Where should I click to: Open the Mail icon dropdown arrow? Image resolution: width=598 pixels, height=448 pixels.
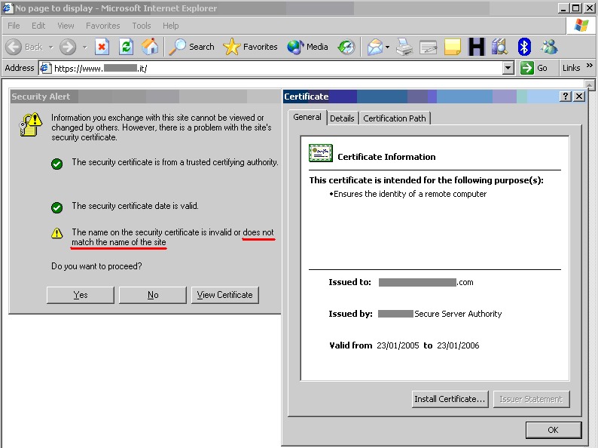pos(387,48)
